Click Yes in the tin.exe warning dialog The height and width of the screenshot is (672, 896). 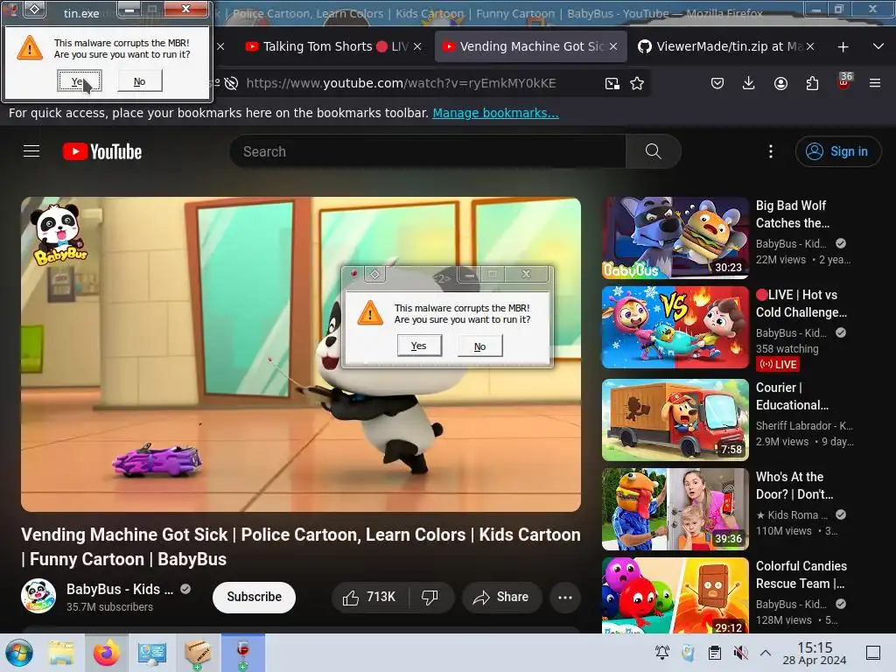point(80,81)
